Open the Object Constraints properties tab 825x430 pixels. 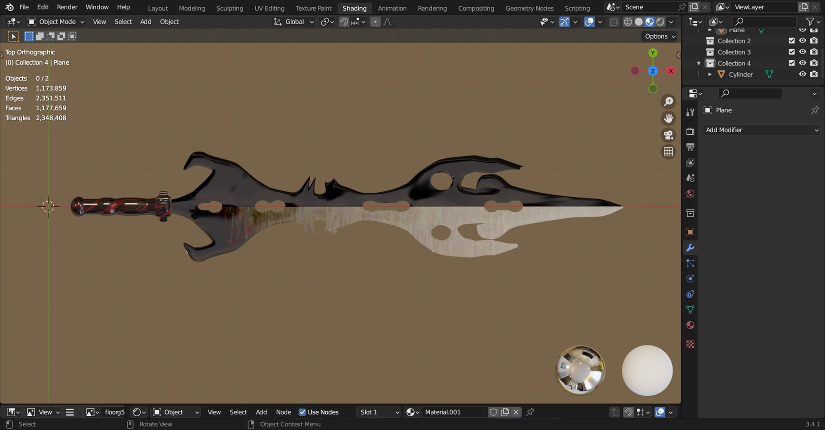(690, 294)
